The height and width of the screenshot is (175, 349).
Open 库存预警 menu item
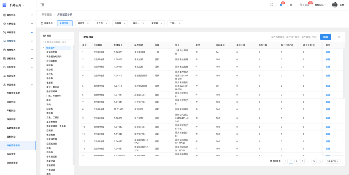(11, 154)
